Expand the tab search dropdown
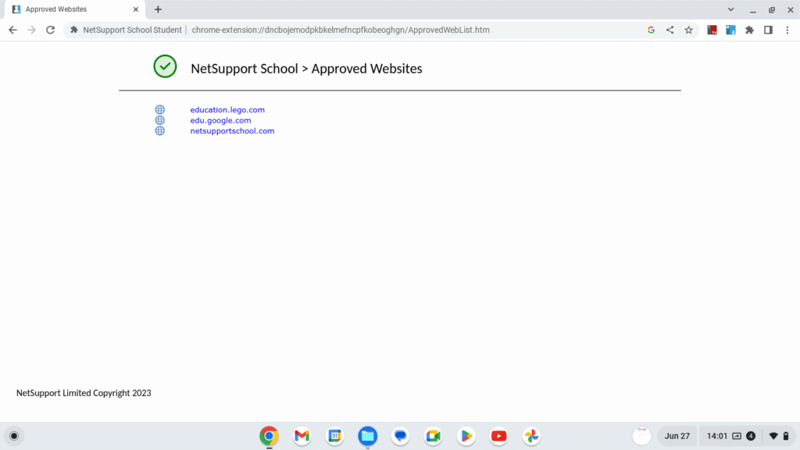This screenshot has width=800, height=450. 730,9
